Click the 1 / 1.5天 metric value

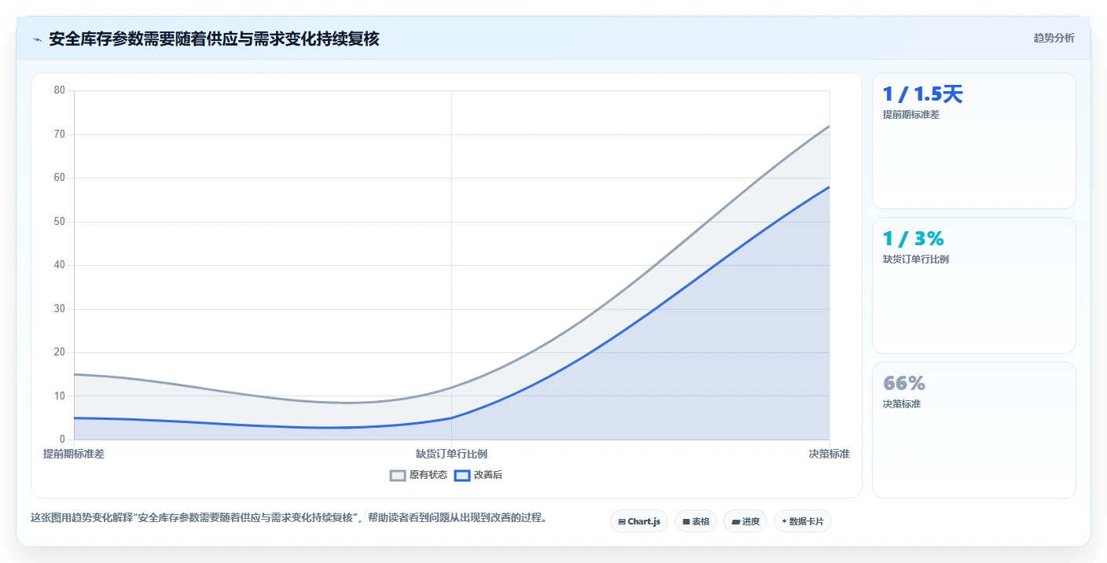pyautogui.click(x=922, y=94)
